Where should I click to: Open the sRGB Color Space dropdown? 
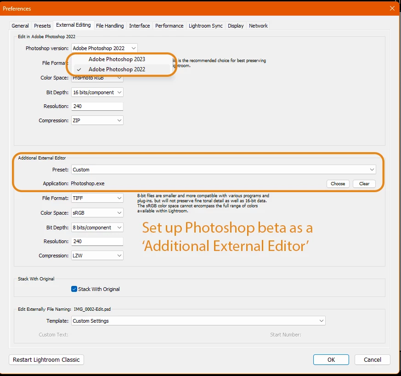[x=97, y=213]
